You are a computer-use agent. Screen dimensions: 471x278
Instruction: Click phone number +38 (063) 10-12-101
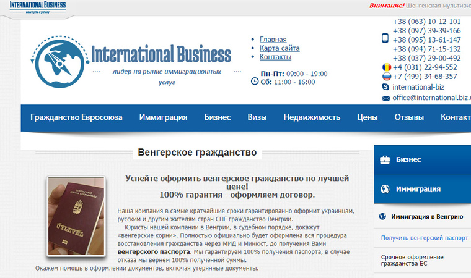pos(426,22)
